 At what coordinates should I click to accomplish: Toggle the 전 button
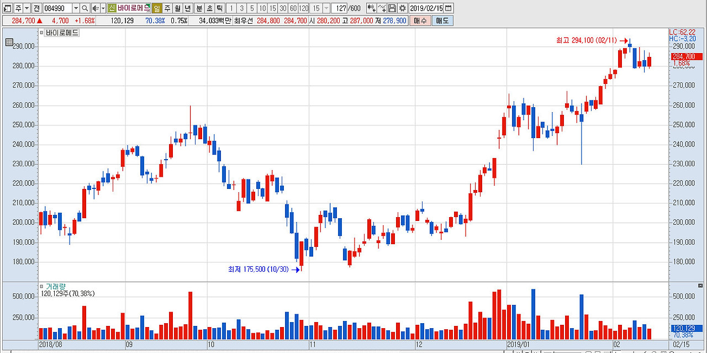click(36, 8)
